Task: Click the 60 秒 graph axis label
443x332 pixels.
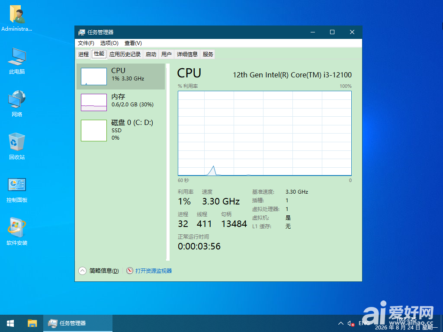Action: 183,180
